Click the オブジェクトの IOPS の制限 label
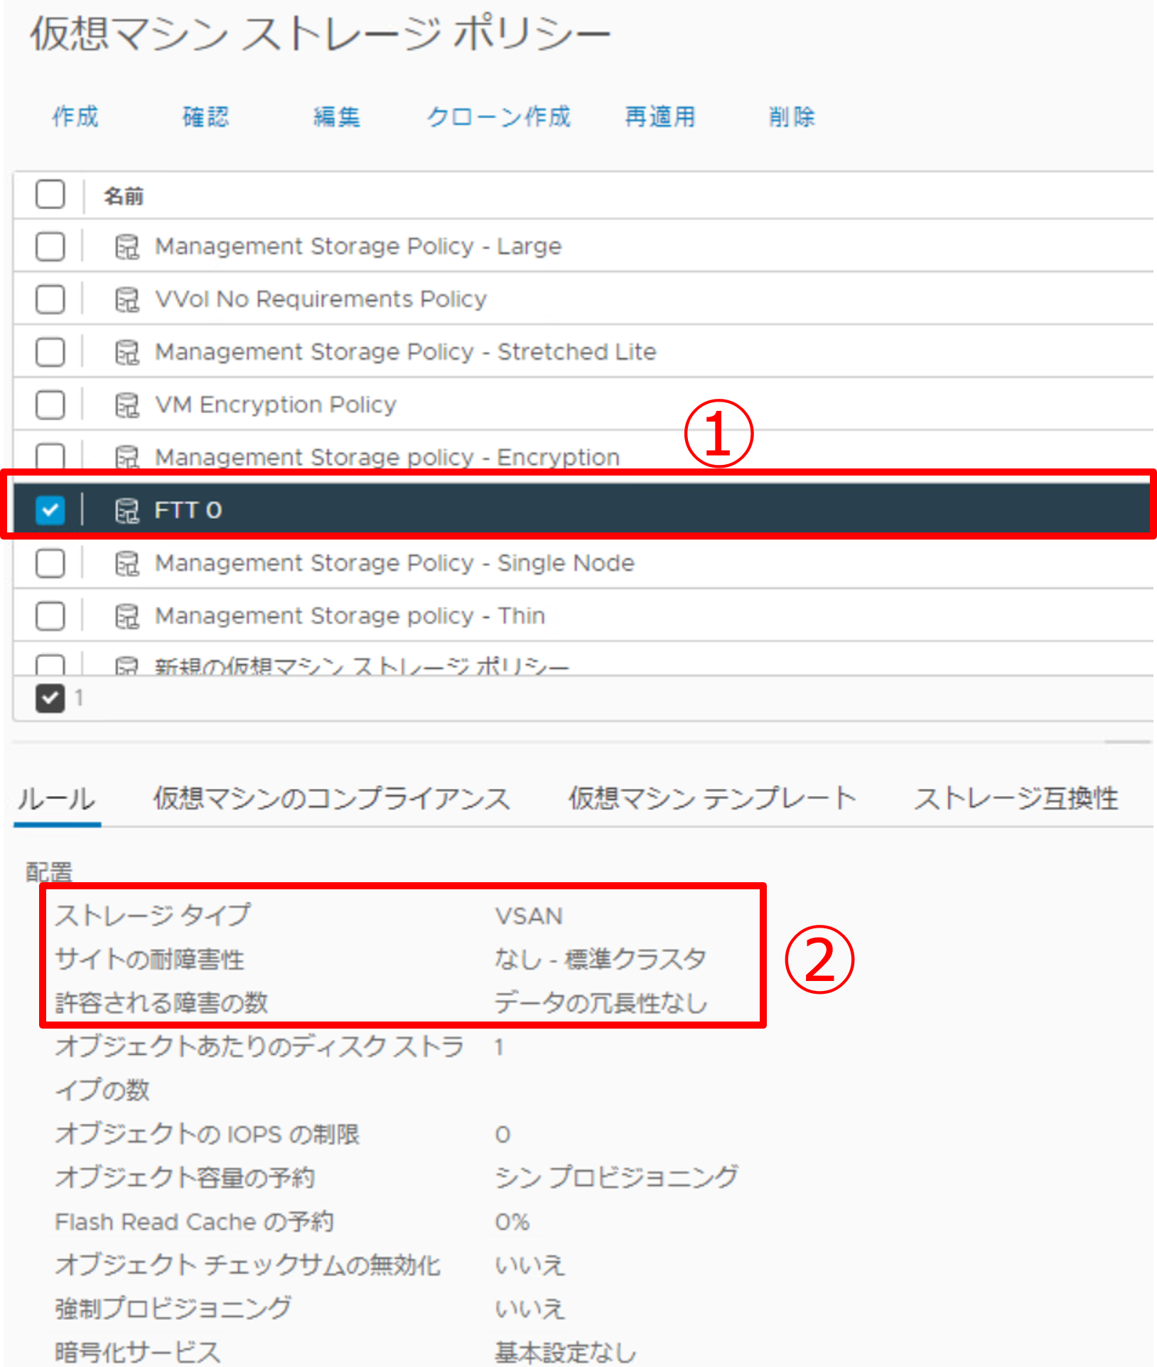The image size is (1157, 1367). [208, 1134]
